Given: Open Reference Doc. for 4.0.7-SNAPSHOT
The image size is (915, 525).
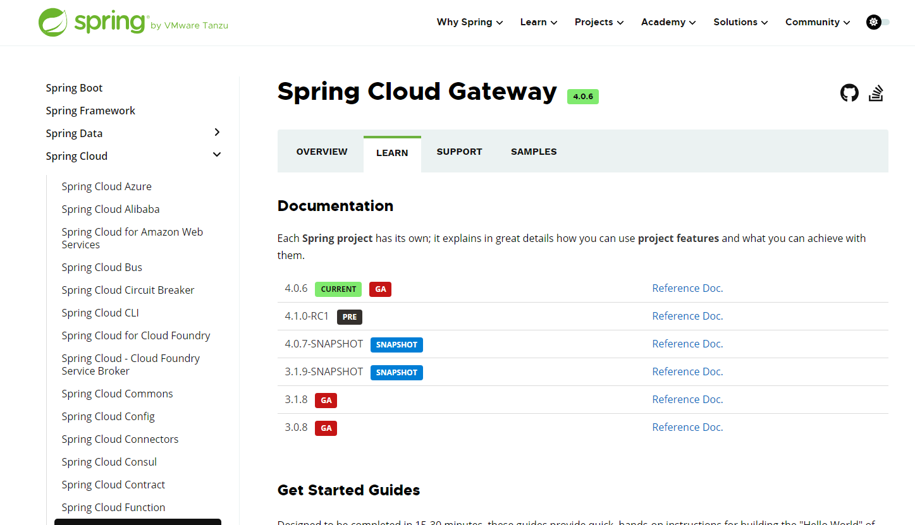Looking at the screenshot, I should pyautogui.click(x=687, y=344).
